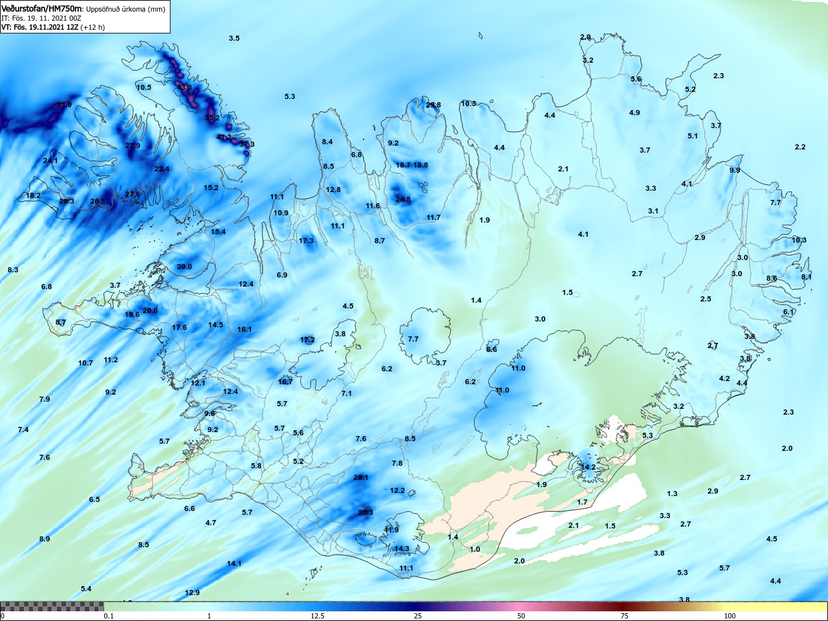Select the 11.6 precipitation label
Screen dimensions: 828x621
pyautogui.click(x=373, y=206)
